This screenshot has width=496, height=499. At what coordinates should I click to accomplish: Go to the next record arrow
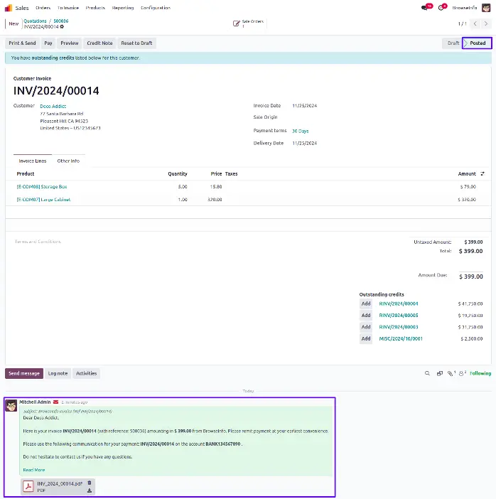485,23
